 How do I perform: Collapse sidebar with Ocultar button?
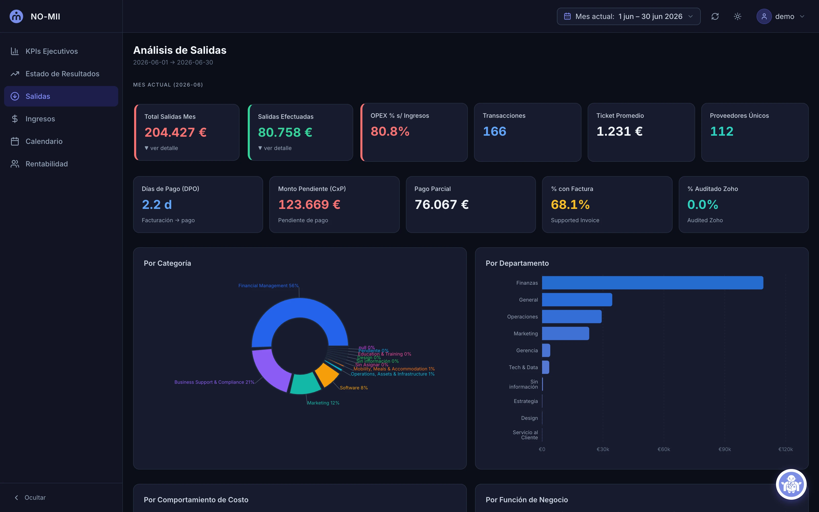point(30,497)
